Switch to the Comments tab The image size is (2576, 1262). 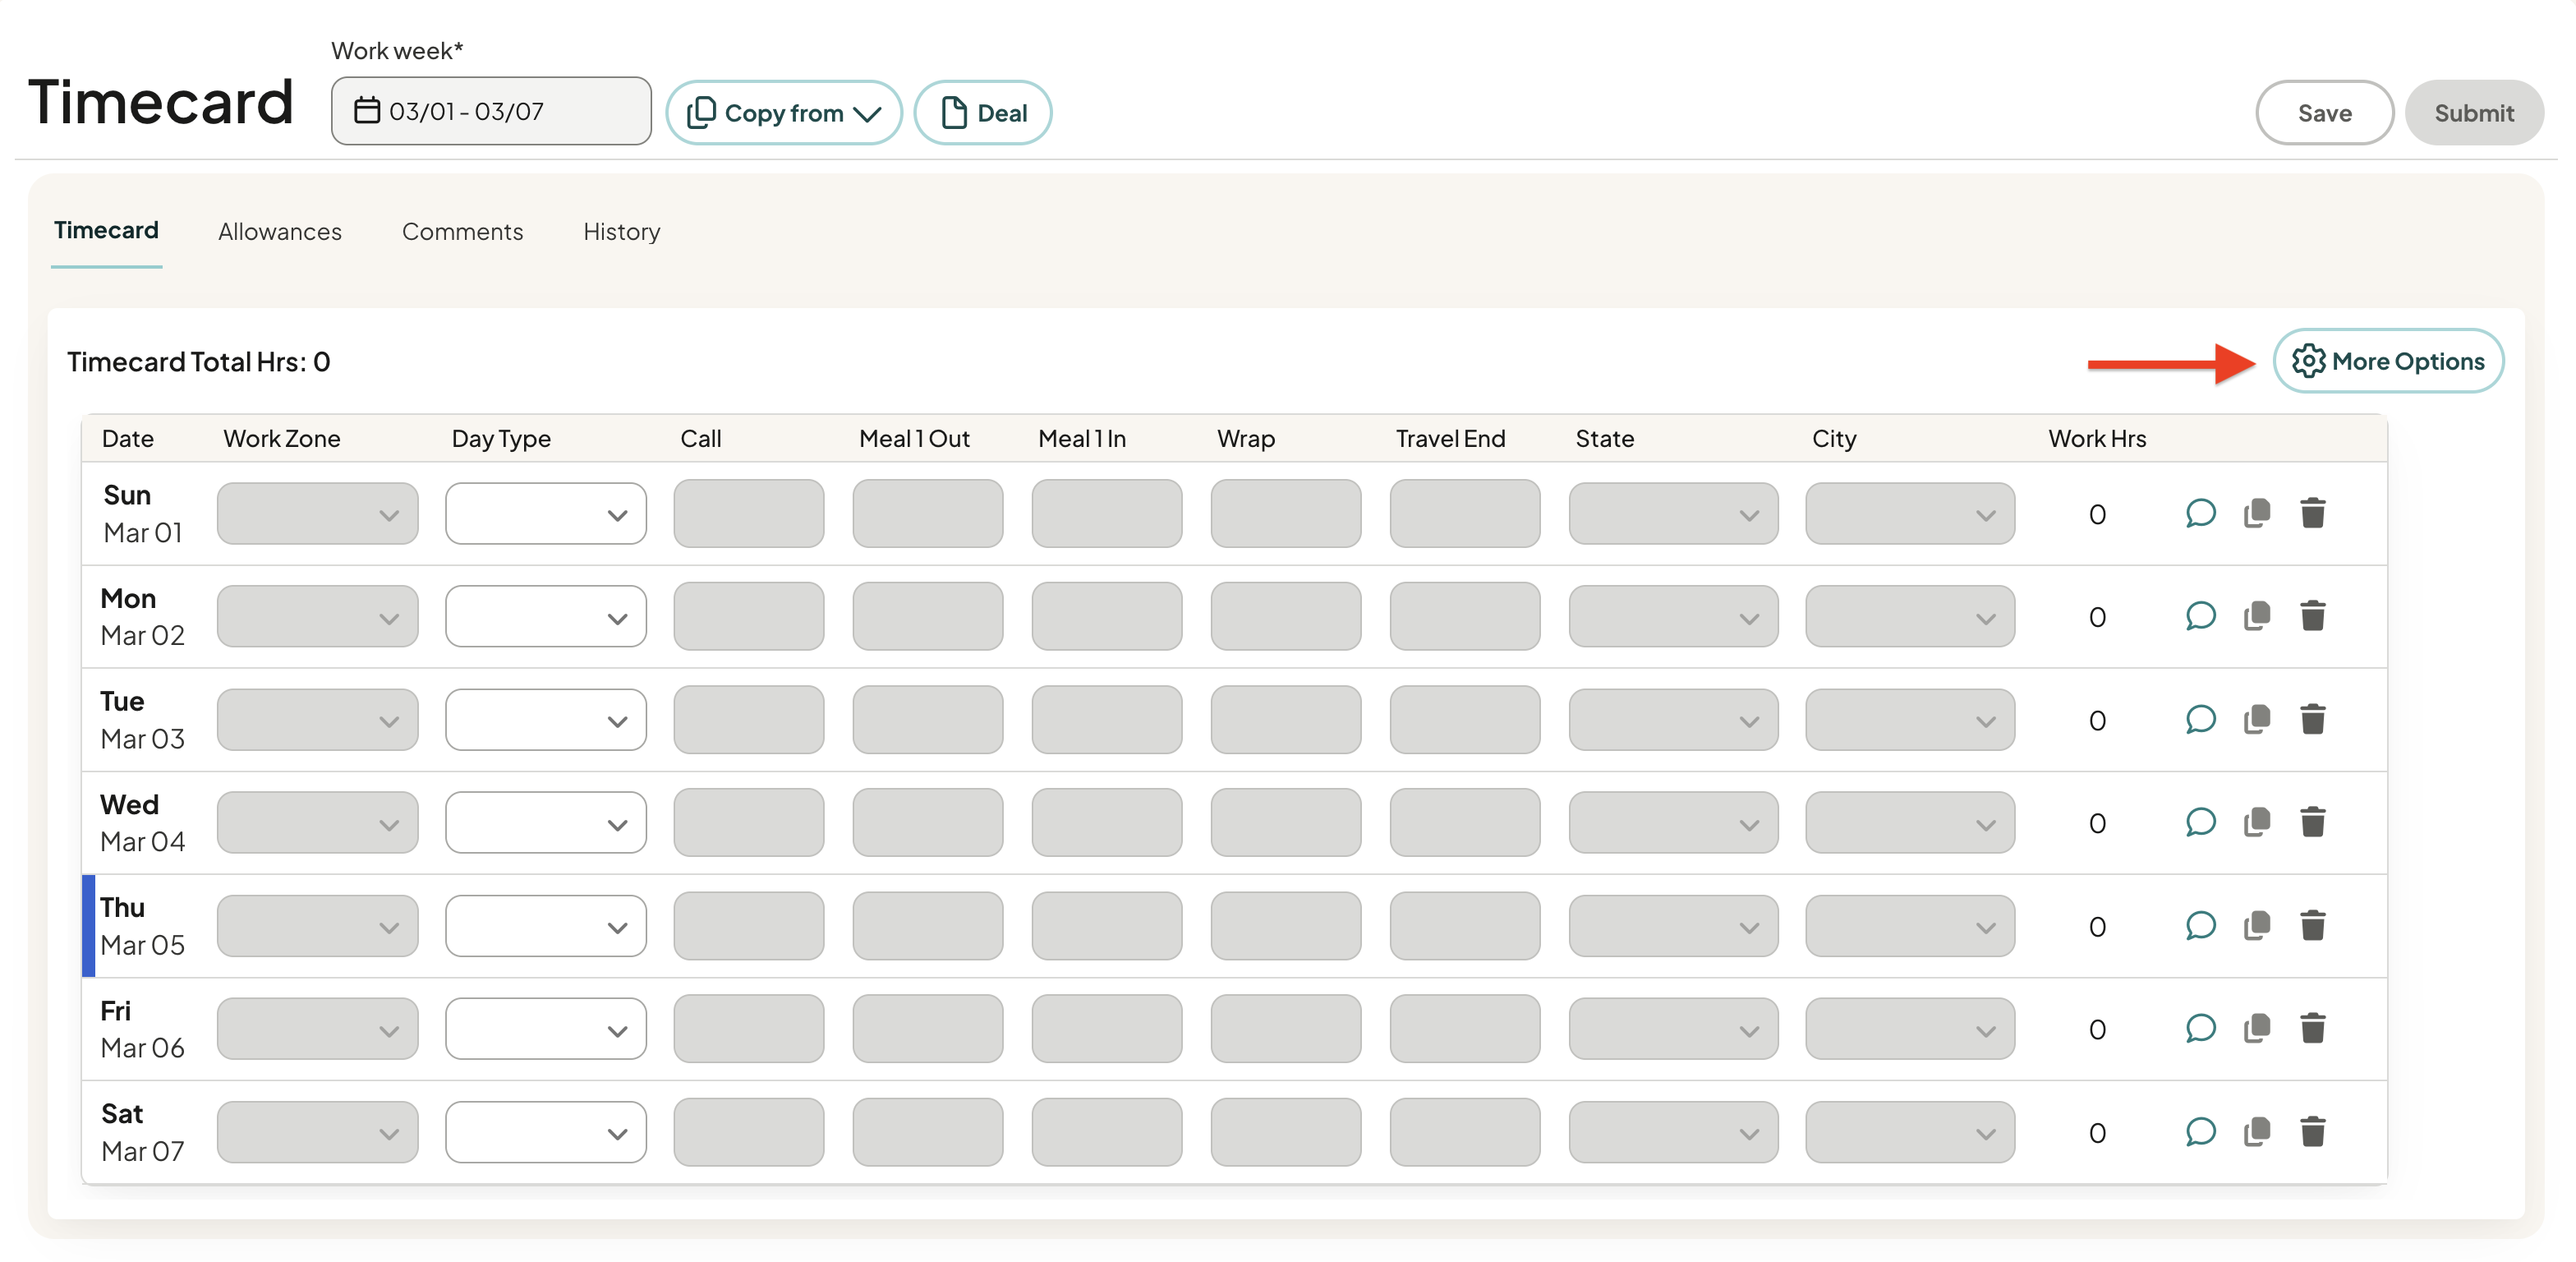click(x=462, y=232)
